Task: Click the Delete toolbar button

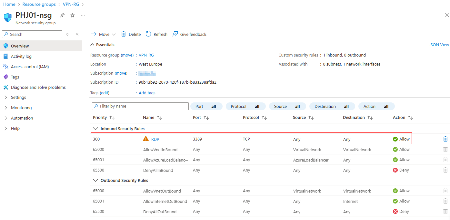Action: [x=131, y=34]
